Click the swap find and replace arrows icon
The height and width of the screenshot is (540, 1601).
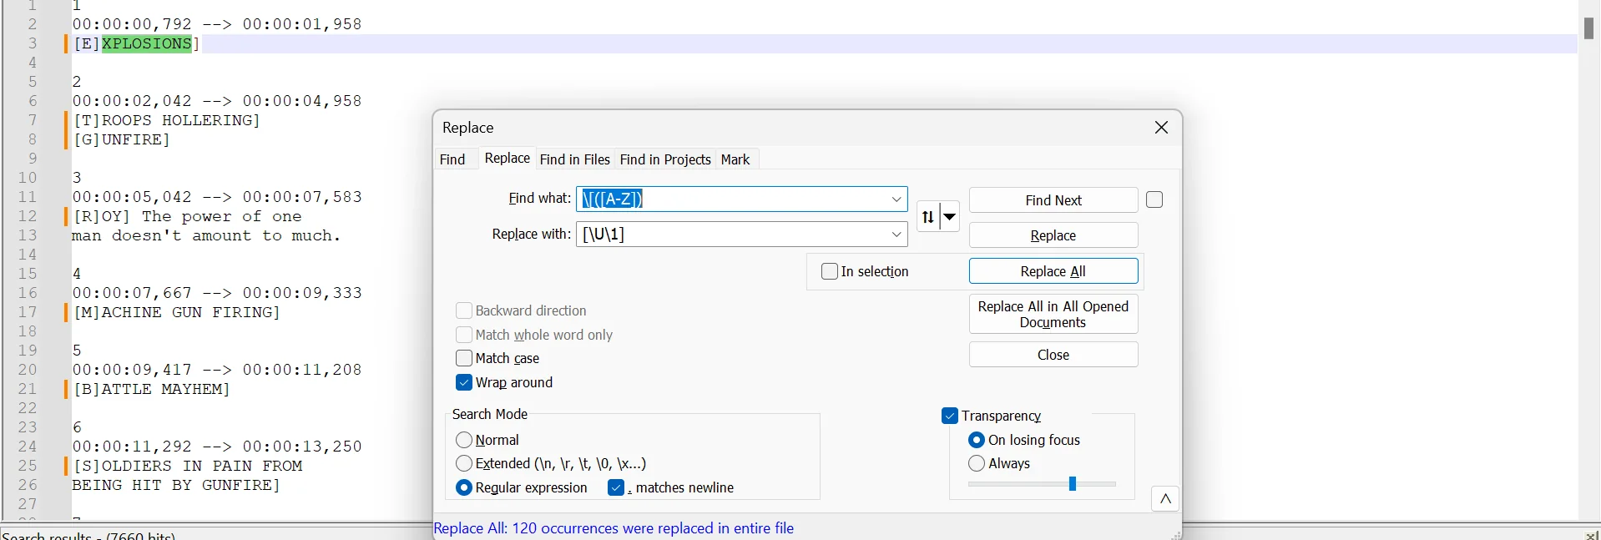(927, 217)
